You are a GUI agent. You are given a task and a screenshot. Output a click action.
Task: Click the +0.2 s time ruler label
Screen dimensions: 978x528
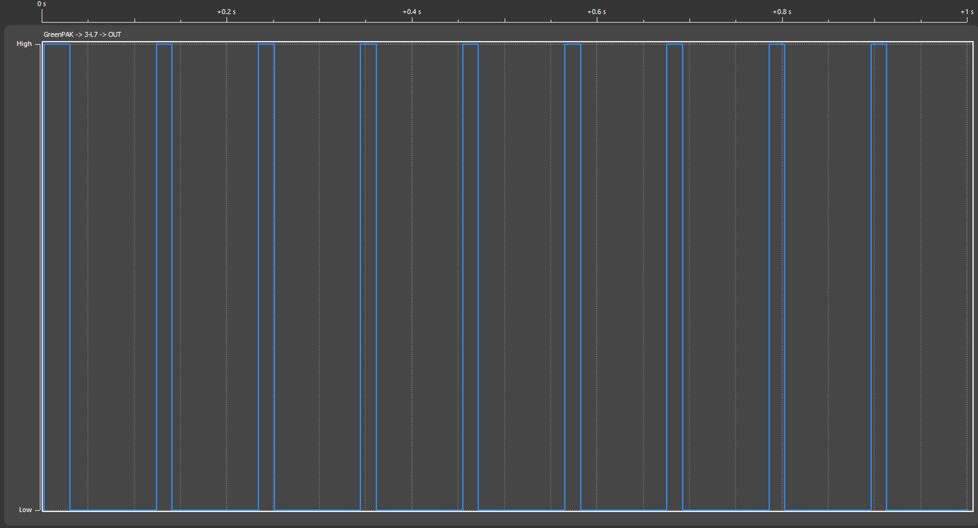pyautogui.click(x=226, y=12)
